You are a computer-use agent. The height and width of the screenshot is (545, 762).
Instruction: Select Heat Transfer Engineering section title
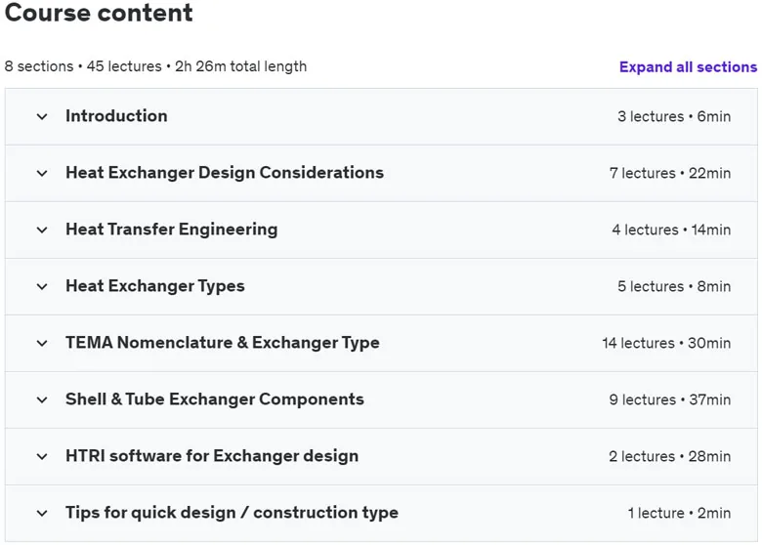tap(172, 230)
